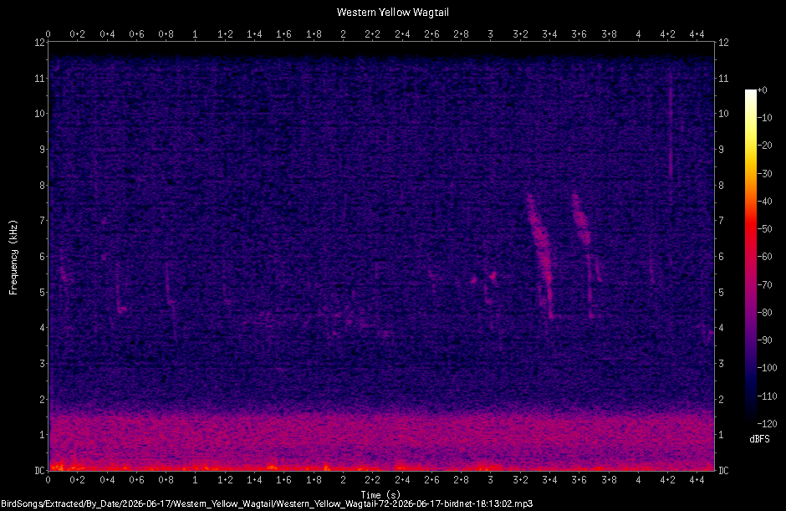
Task: Click the "-50" colorbar tick label
Action: (764, 228)
